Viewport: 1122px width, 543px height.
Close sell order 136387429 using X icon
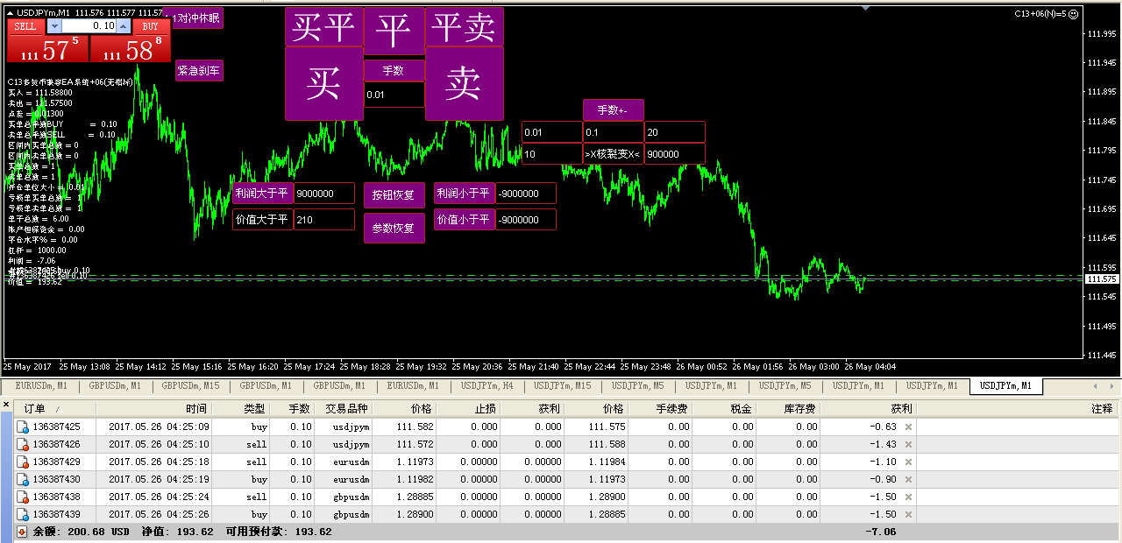point(908,462)
